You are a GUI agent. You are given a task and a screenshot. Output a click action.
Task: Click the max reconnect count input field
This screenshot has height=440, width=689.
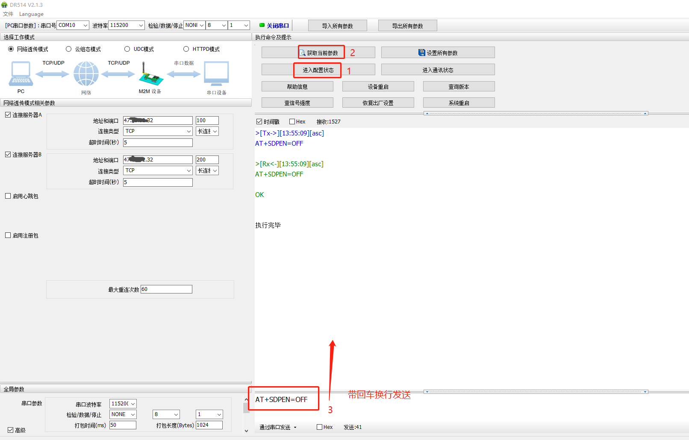point(166,290)
